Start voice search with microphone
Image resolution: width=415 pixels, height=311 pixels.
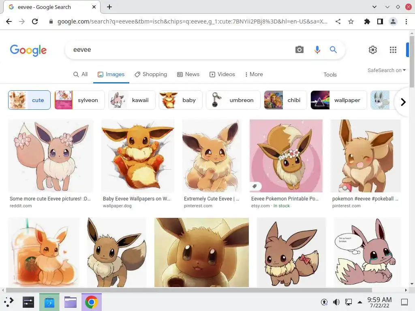(x=317, y=49)
